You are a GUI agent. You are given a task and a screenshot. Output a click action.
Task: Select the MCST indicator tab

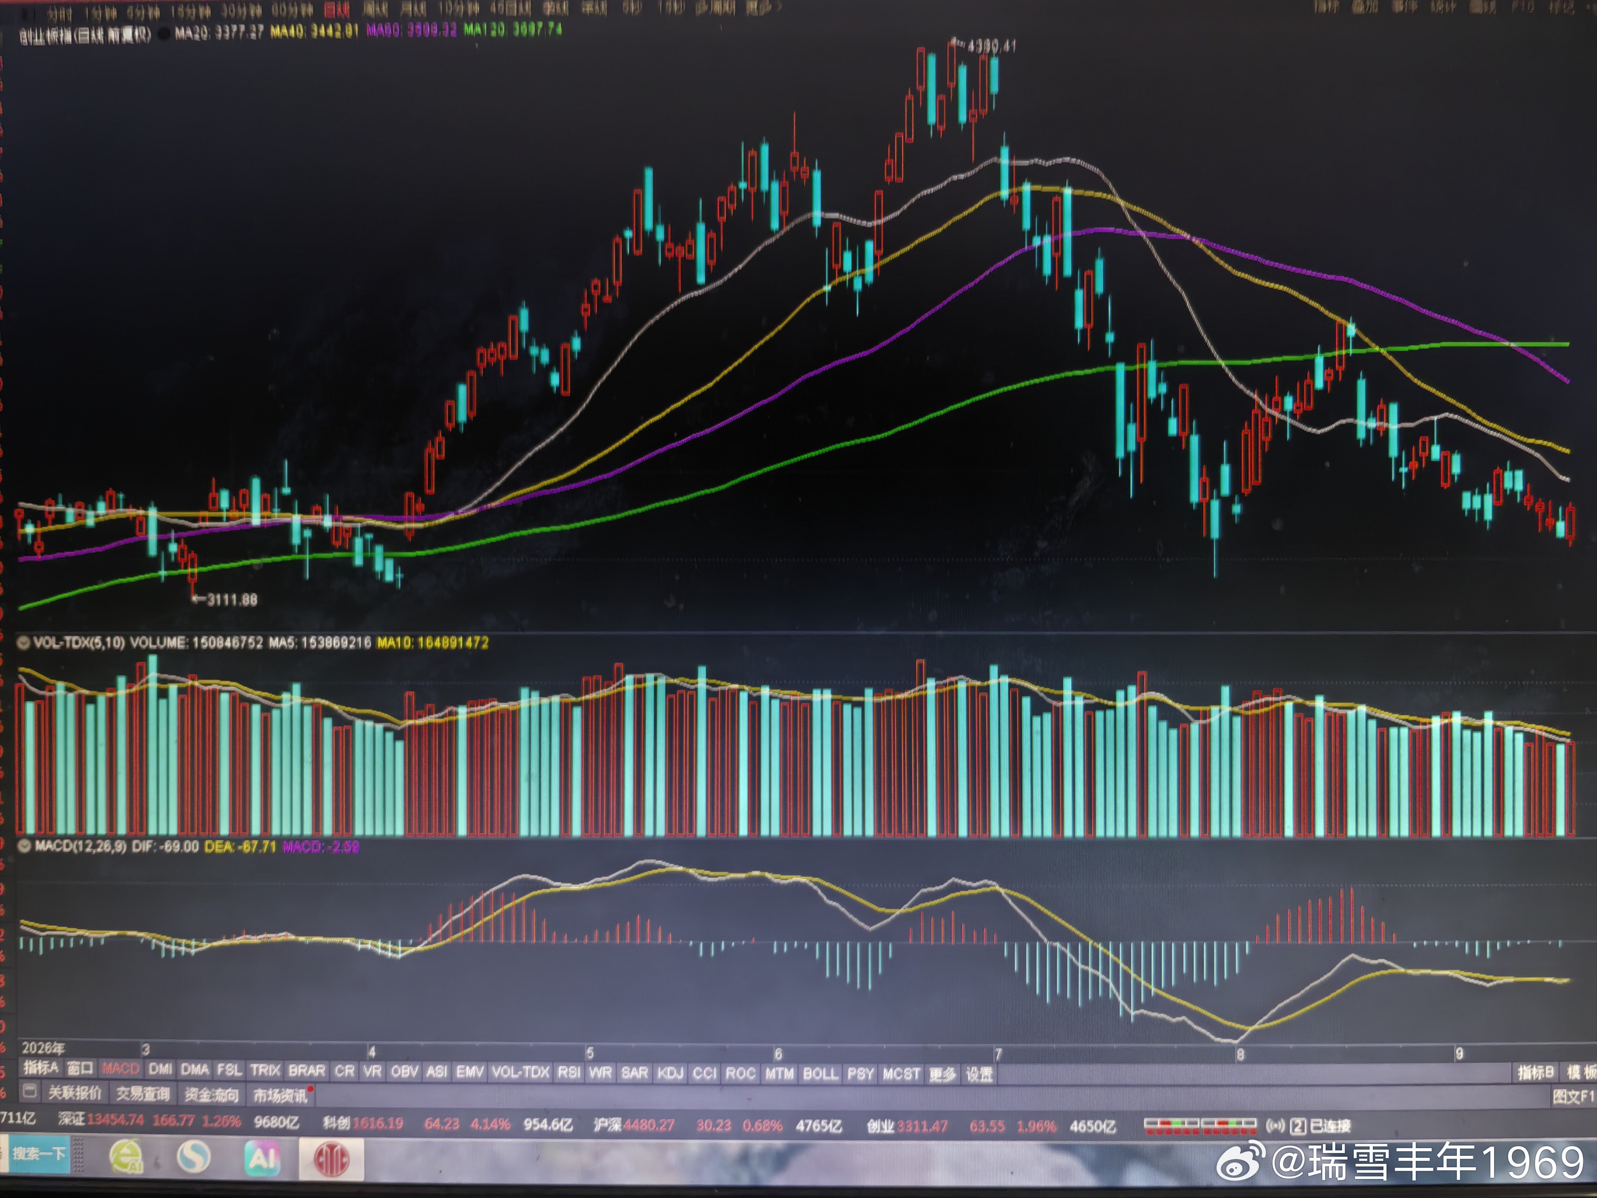click(902, 1074)
